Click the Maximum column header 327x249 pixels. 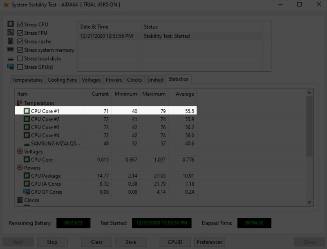pos(154,94)
